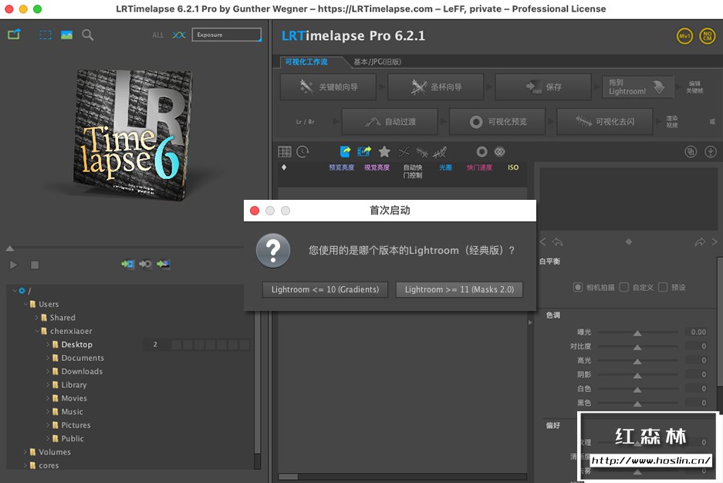Select the Movies folder in tree

click(x=74, y=398)
